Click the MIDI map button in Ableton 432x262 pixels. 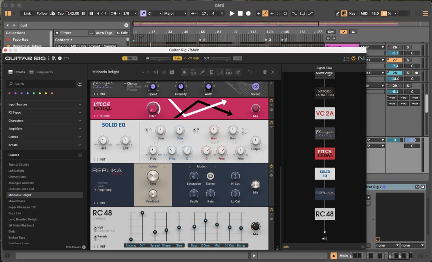click(x=364, y=13)
